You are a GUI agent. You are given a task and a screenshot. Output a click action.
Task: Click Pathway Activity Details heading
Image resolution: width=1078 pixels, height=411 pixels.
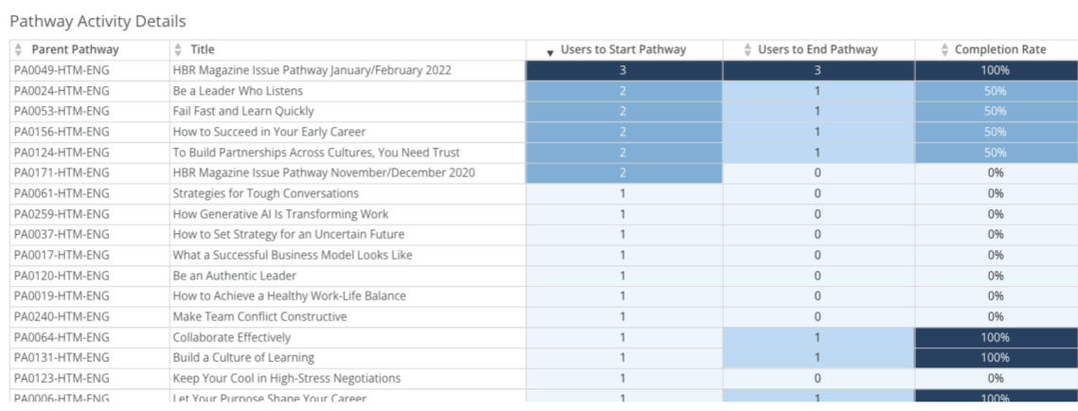tap(98, 21)
